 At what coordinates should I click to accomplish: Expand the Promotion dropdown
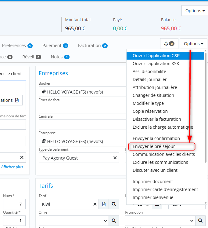coord(192,220)
